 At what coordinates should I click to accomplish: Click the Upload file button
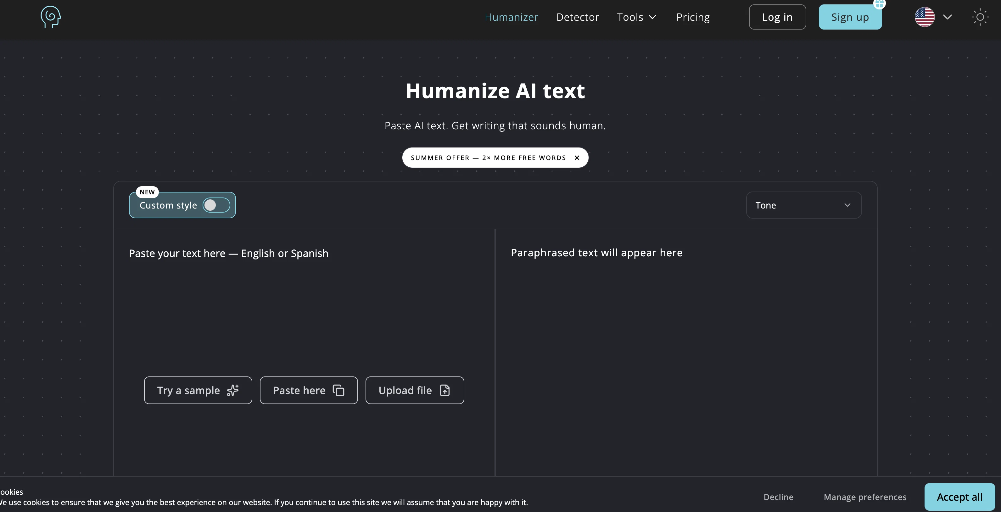click(x=414, y=390)
